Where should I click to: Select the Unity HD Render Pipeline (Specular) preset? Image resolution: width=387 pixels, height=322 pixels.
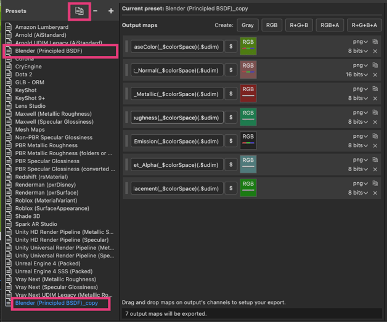pyautogui.click(x=62, y=240)
